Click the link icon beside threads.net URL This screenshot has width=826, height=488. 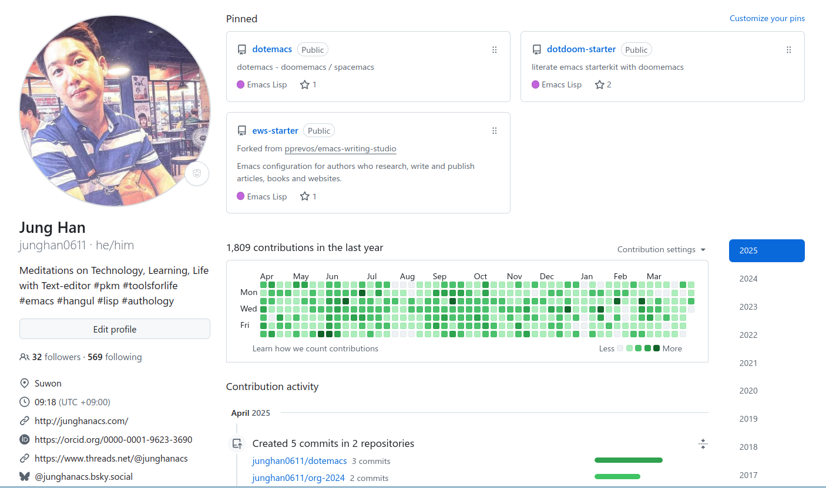click(x=24, y=458)
